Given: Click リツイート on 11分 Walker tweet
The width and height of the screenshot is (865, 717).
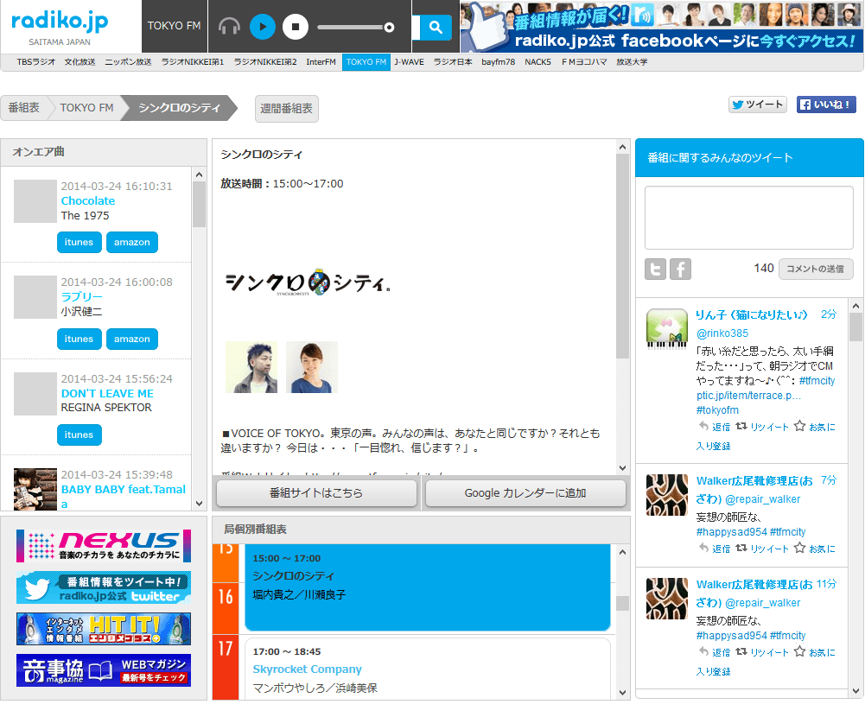Looking at the screenshot, I should [x=762, y=652].
